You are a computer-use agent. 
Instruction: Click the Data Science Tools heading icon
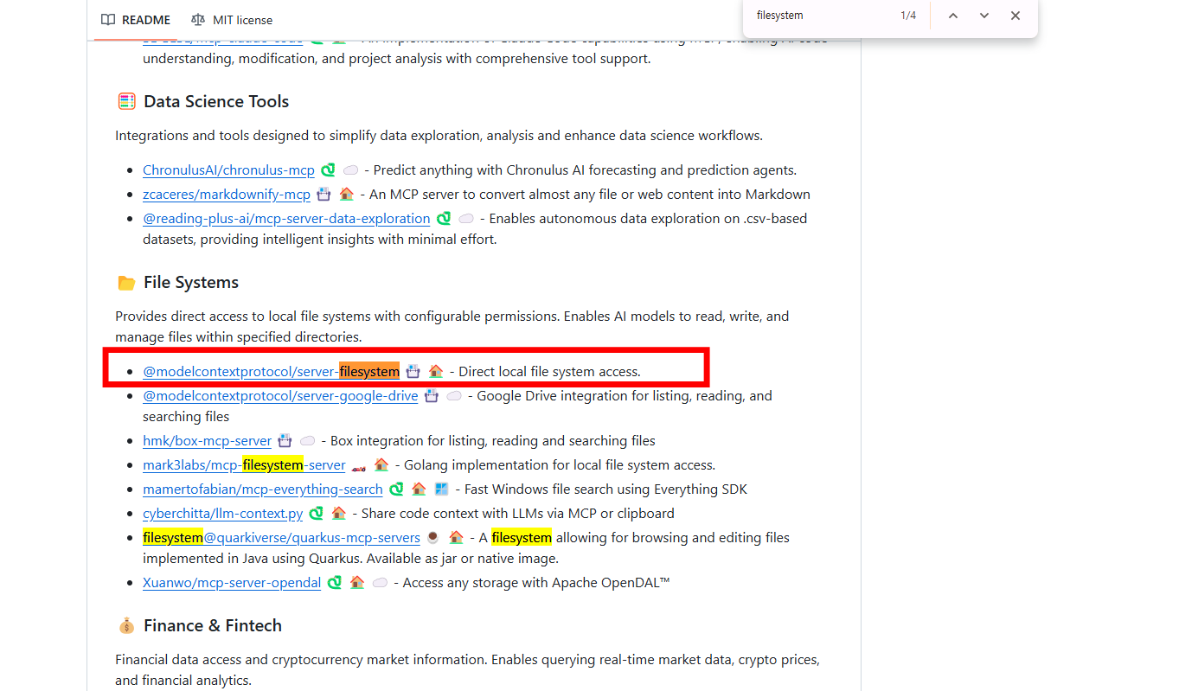pyautogui.click(x=126, y=102)
